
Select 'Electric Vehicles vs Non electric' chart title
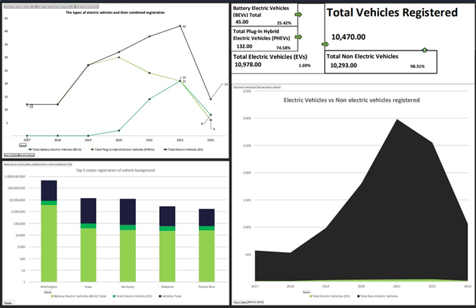(x=351, y=100)
